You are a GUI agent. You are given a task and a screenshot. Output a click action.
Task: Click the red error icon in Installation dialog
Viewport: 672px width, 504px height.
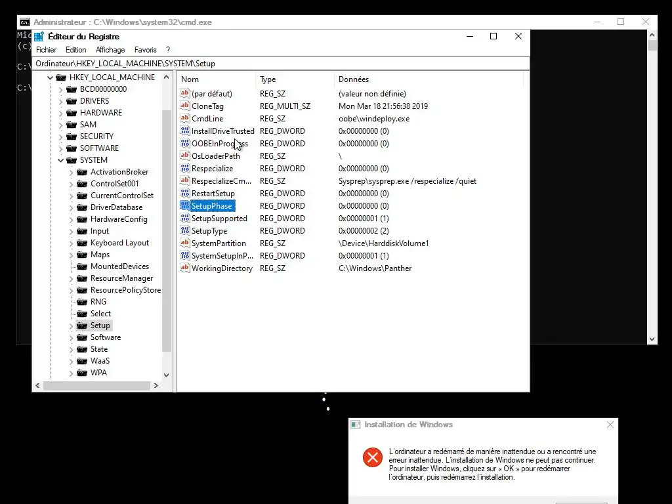[373, 457]
